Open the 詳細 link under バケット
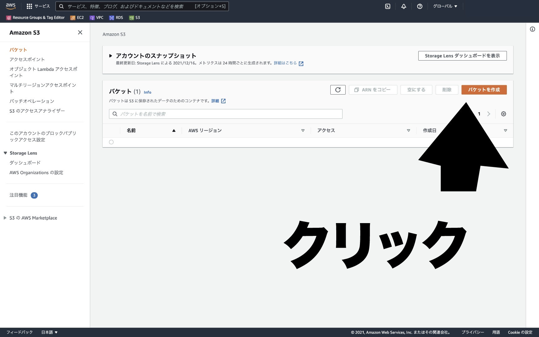This screenshot has width=539, height=337. tap(215, 101)
